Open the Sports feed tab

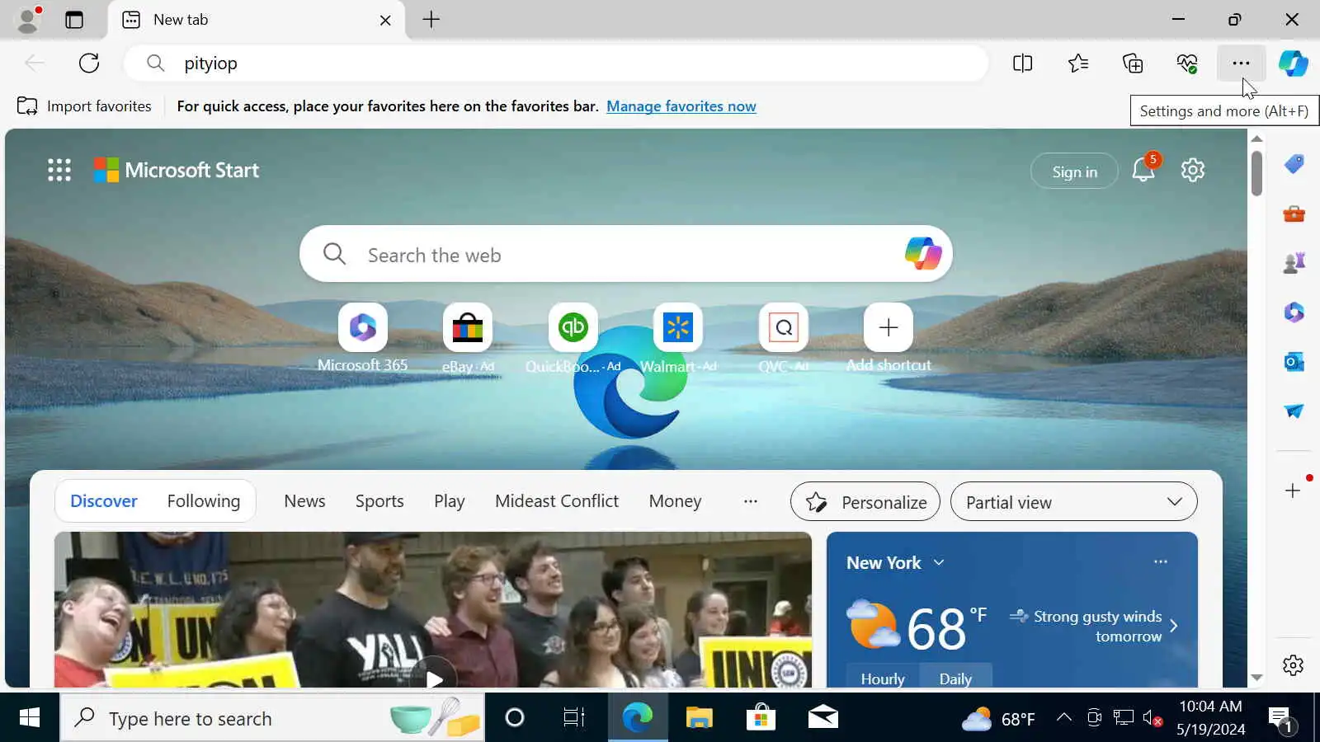(379, 501)
